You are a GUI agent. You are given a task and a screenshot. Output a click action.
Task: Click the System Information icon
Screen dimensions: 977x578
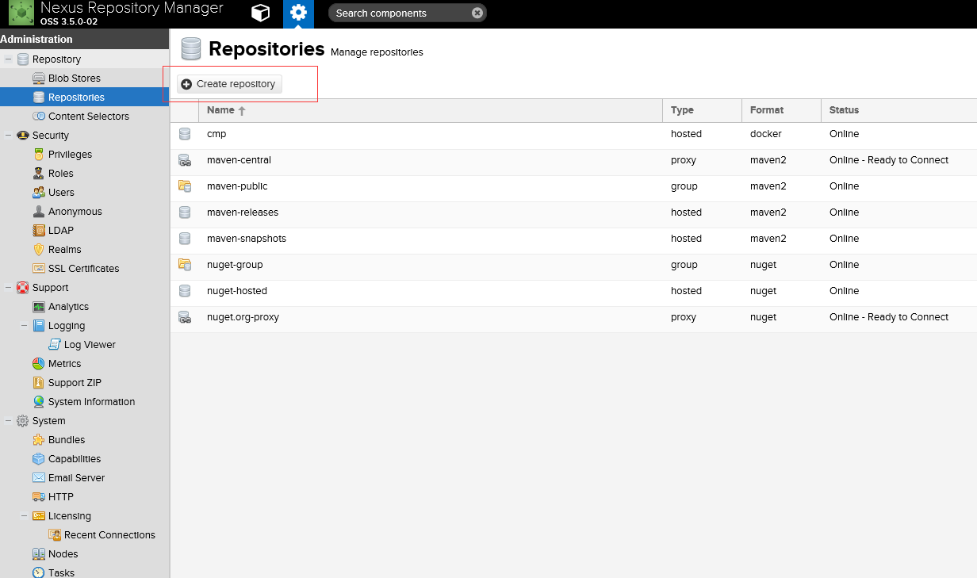click(39, 402)
